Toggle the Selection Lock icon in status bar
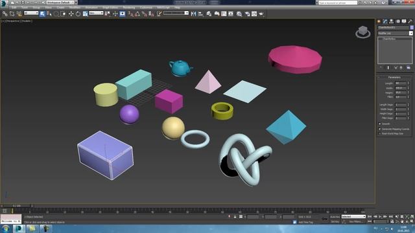 235,217
